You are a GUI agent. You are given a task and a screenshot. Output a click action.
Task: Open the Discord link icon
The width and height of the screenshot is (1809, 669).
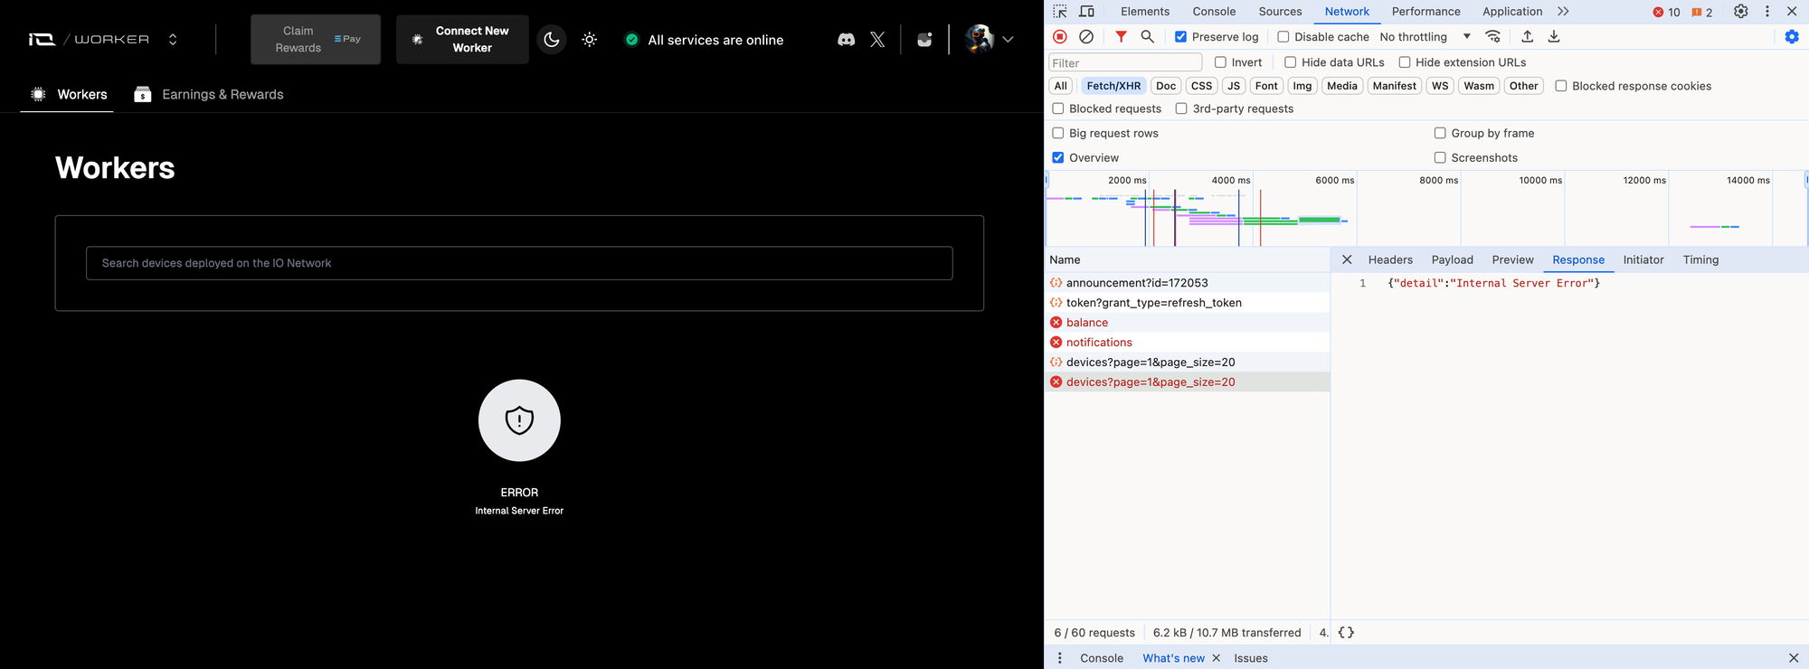tap(846, 40)
